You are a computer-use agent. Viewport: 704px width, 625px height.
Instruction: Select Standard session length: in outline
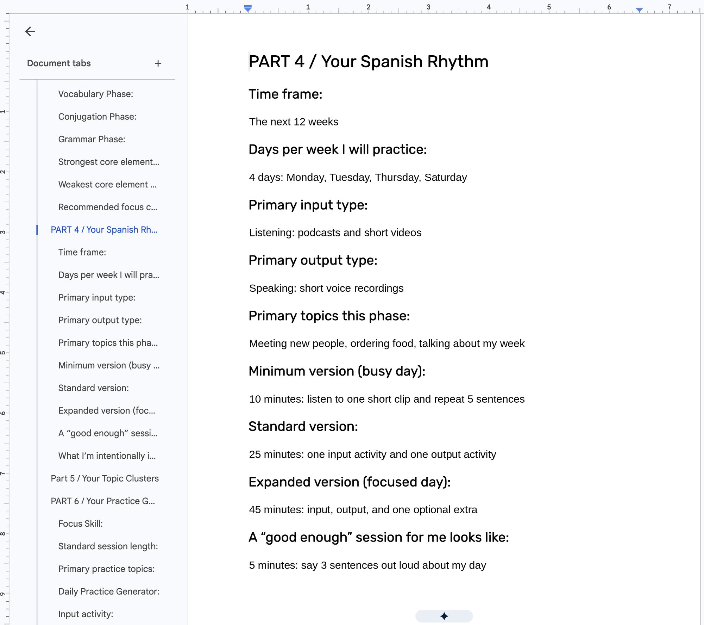click(x=108, y=546)
